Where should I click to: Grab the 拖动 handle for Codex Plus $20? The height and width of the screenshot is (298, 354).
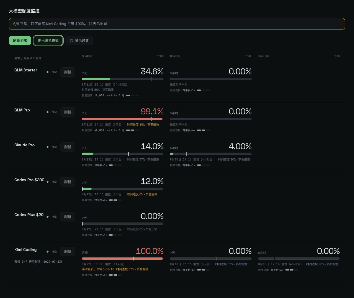(54, 217)
